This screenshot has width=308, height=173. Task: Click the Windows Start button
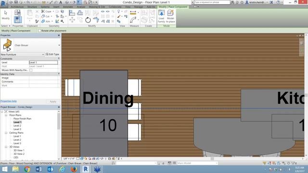point(4,169)
